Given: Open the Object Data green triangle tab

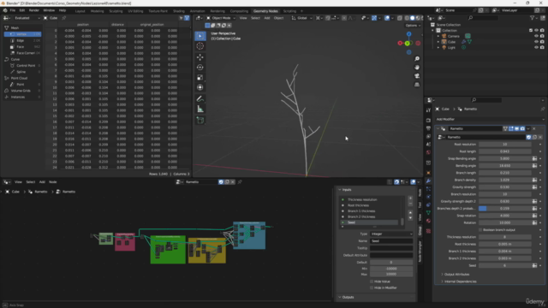Looking at the screenshot, I should 428,212.
